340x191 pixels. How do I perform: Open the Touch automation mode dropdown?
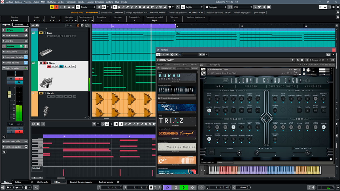(88, 7)
